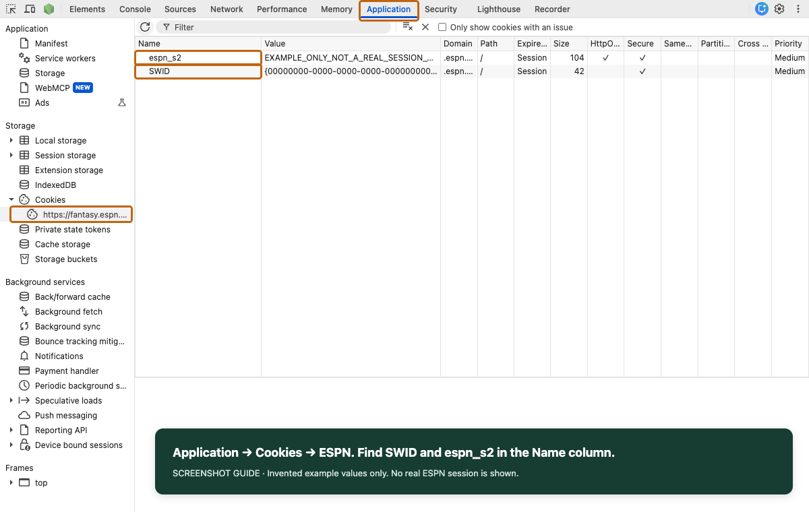Click the green Node.js DevTools icon

click(x=49, y=9)
